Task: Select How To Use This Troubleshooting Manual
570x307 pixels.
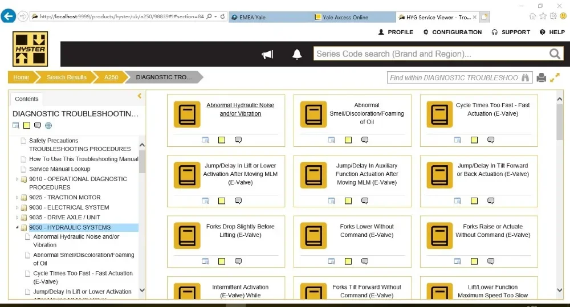Action: coord(84,159)
